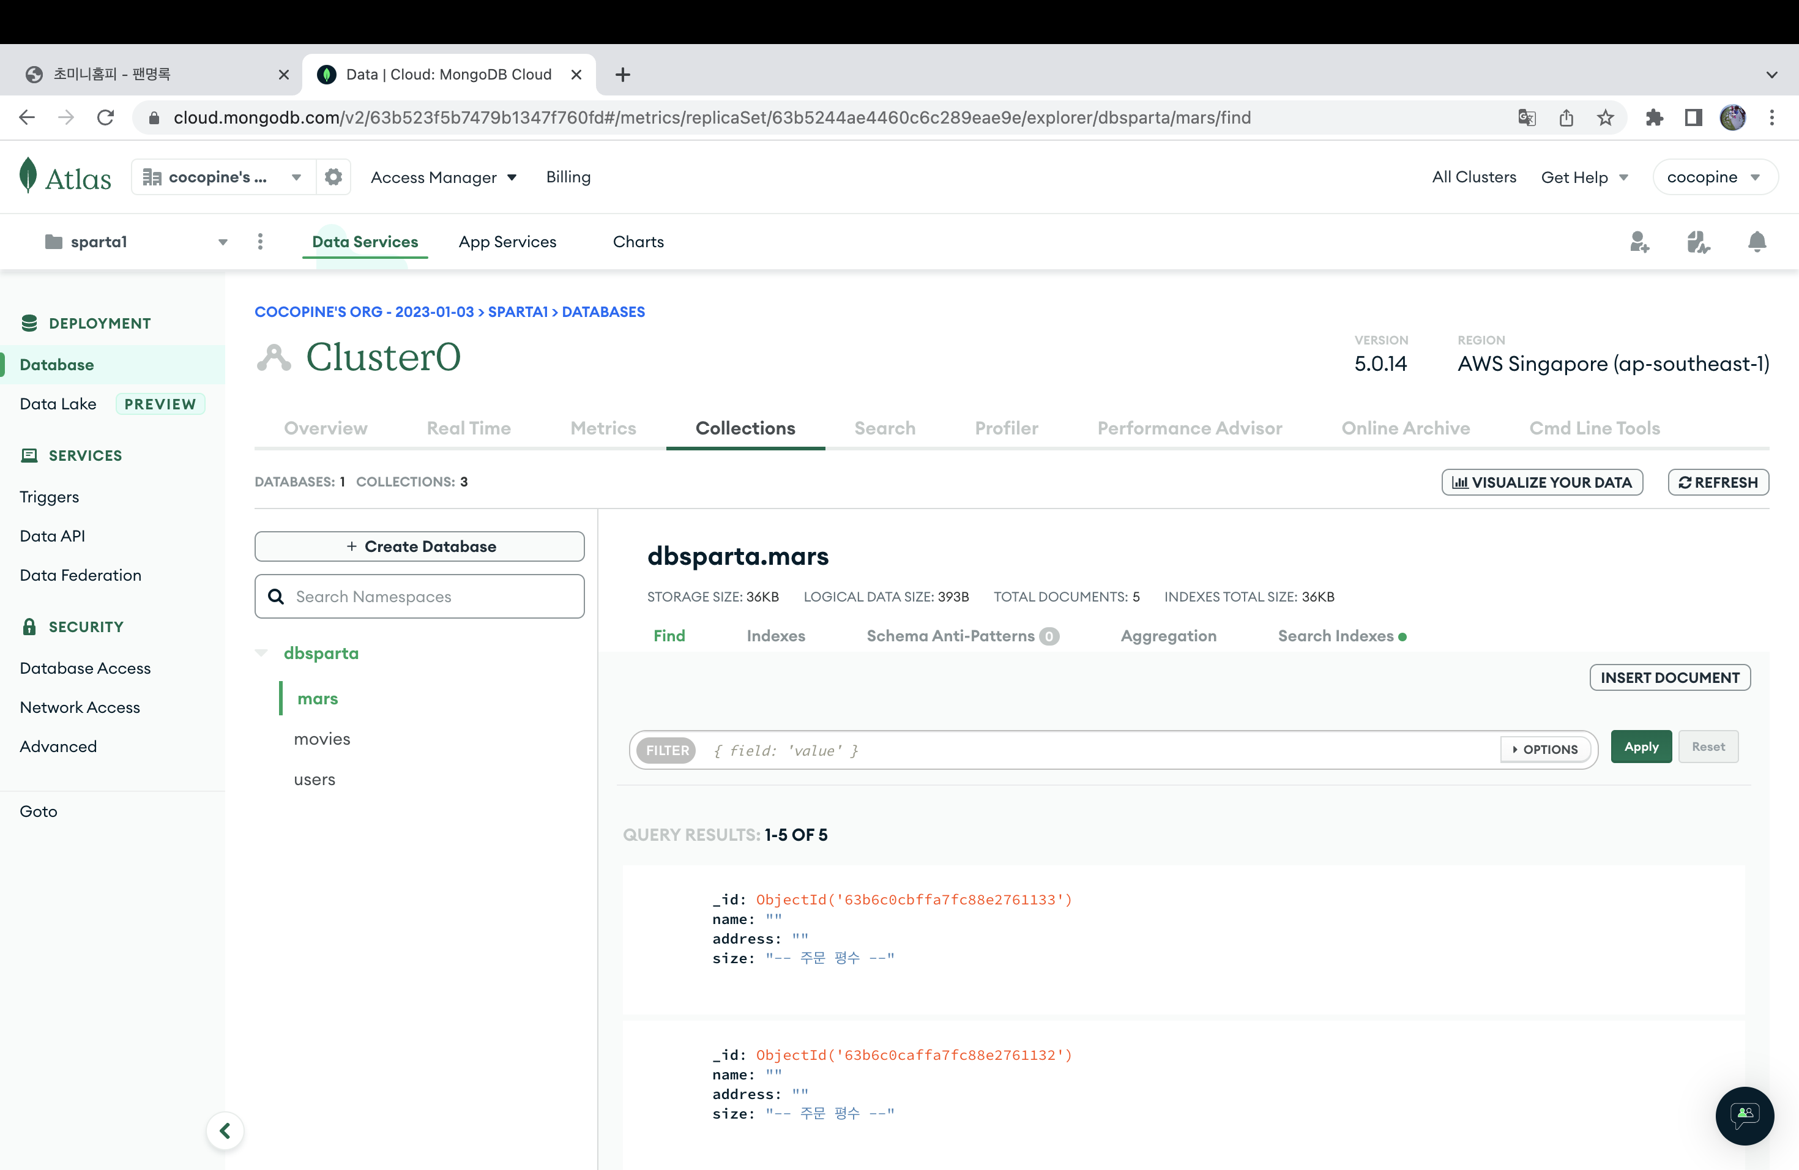Click invite user to project icon
Image resolution: width=1799 pixels, height=1170 pixels.
1639,242
